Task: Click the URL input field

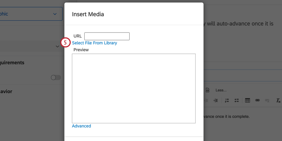Action: pos(107,36)
